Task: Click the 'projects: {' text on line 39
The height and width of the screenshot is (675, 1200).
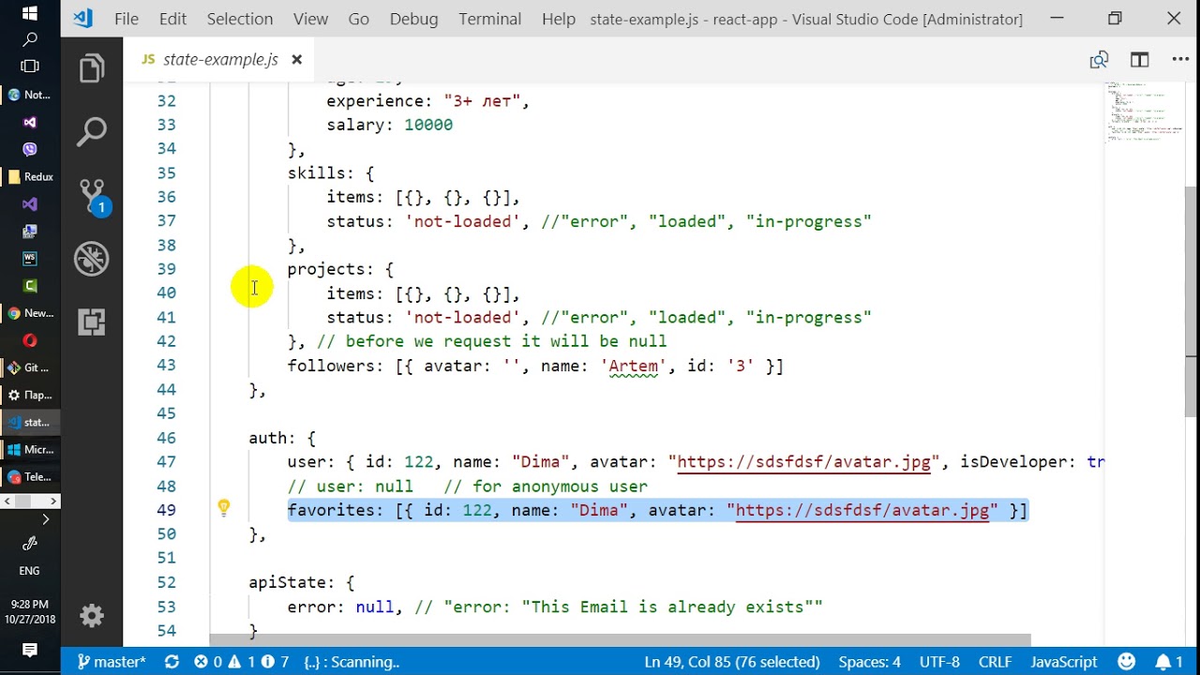Action: click(x=340, y=269)
